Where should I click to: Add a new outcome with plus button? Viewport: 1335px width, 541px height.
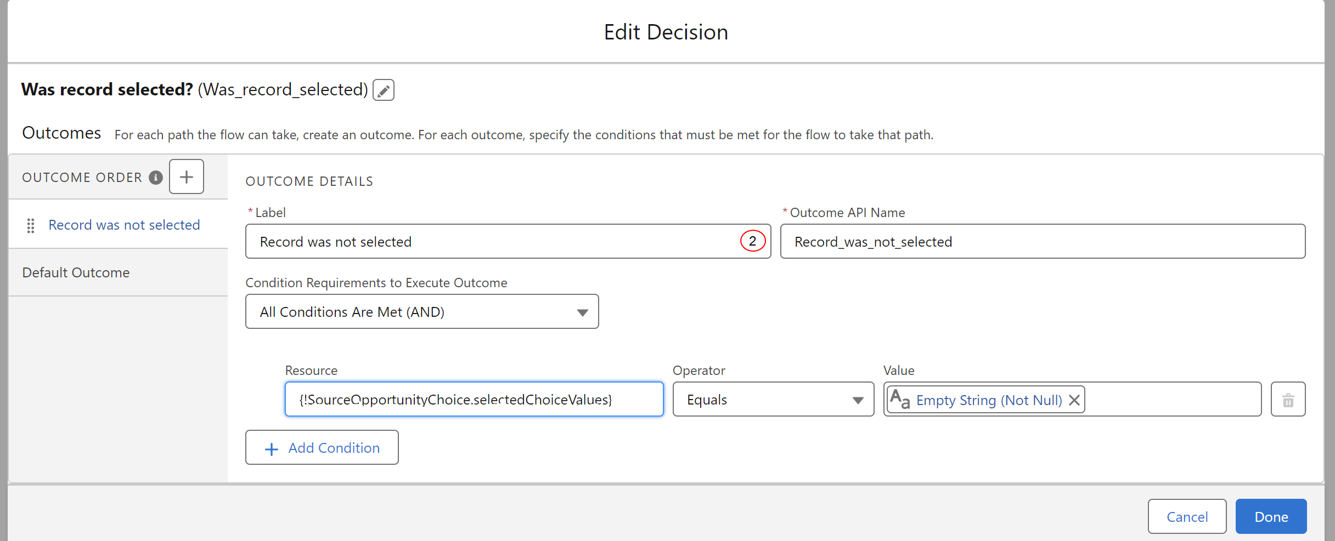(187, 176)
